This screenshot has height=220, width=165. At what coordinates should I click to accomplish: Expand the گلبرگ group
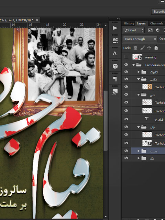click(x=139, y=72)
